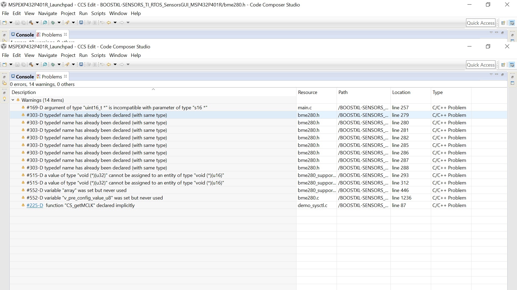Open the Project menu
The image size is (517, 290).
(x=68, y=55)
